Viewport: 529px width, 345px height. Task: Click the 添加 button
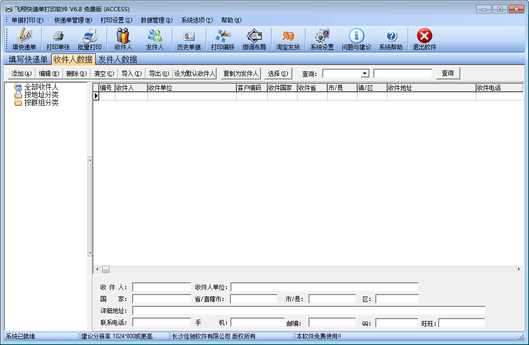click(x=21, y=74)
